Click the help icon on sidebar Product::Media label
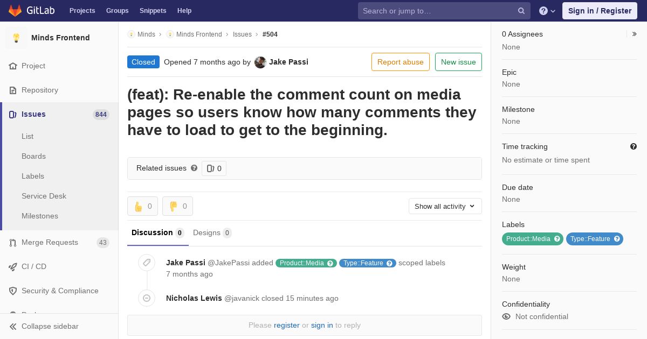Screen dimensions: 647x339 (x=557, y=239)
